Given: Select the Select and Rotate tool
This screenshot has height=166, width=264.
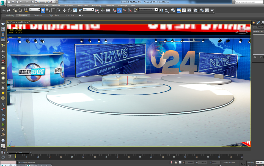Looking at the screenshot, I should pos(70,10).
